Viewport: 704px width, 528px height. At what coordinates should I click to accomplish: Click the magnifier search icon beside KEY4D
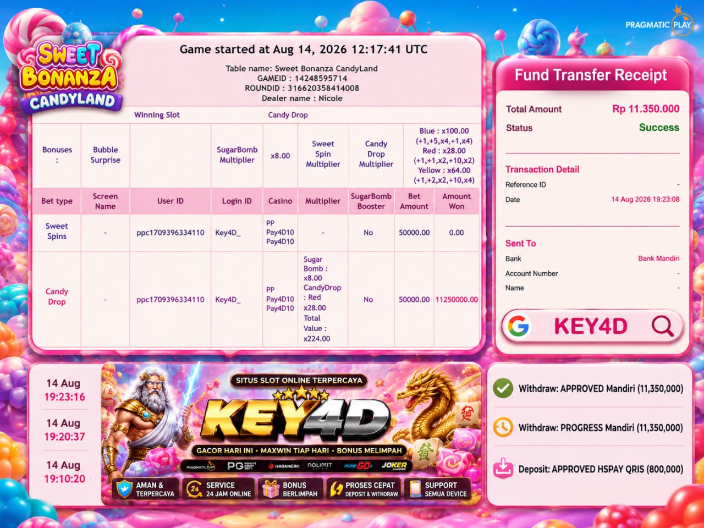coord(662,326)
